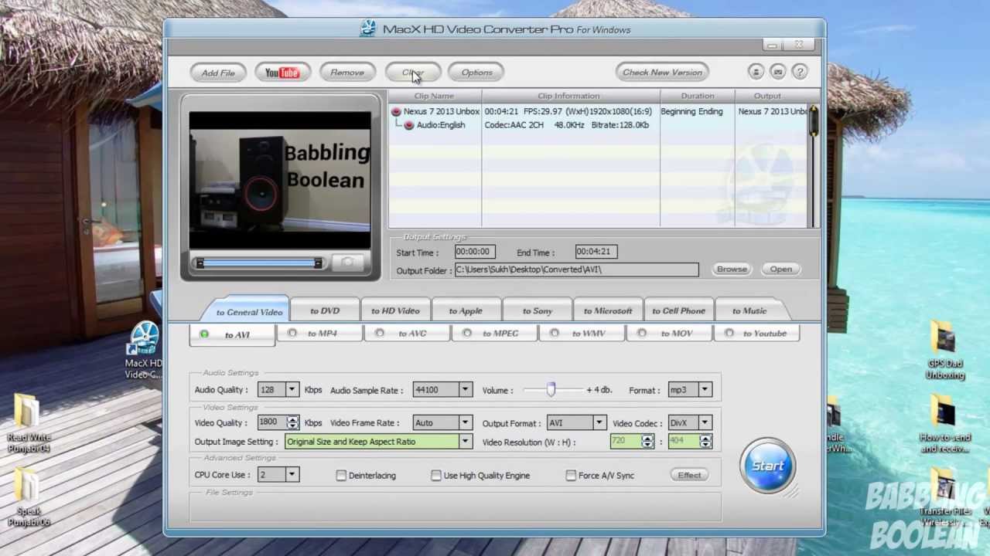Switch to the to Apple tab
Image resolution: width=990 pixels, height=556 pixels.
click(466, 310)
